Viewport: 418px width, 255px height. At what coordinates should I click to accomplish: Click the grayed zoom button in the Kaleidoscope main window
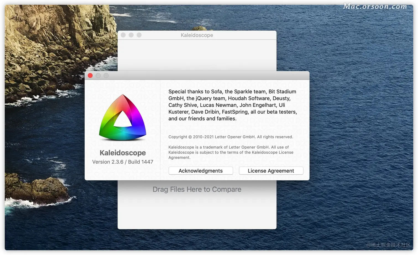click(x=139, y=35)
